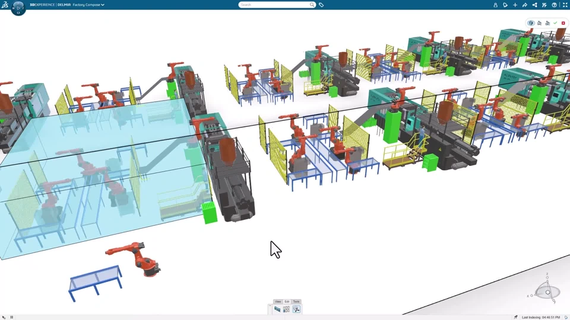Click the first robot icon in the floating panel
The image size is (570, 320).
pos(540,23)
